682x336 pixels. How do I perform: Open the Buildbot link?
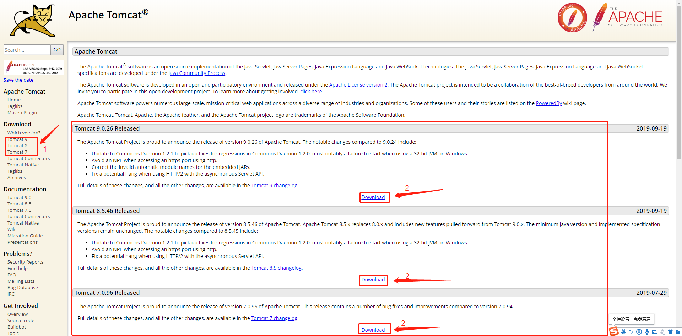tap(17, 327)
